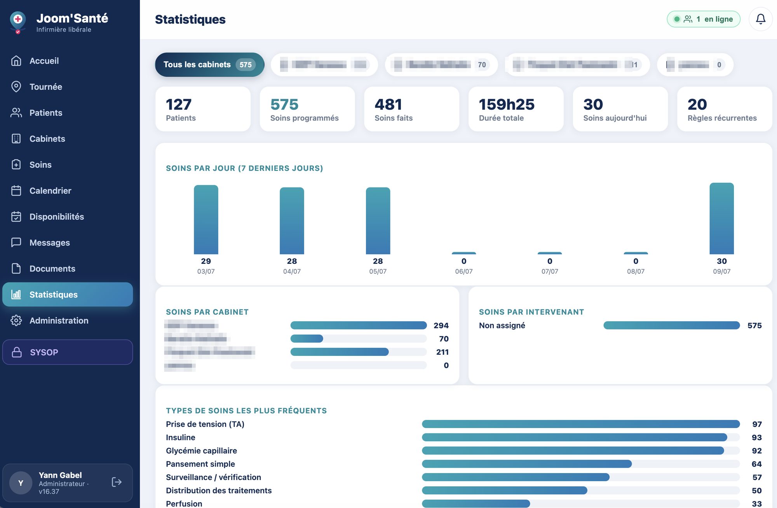Viewport: 777px width, 508px height.
Task: Click the 127 Patients stat card
Action: 203,109
